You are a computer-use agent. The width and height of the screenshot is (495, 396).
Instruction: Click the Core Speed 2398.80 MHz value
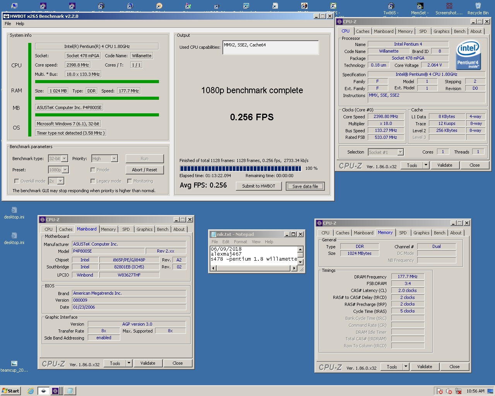click(386, 116)
